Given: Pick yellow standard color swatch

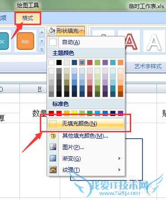Looking at the screenshot, I should [74, 113].
